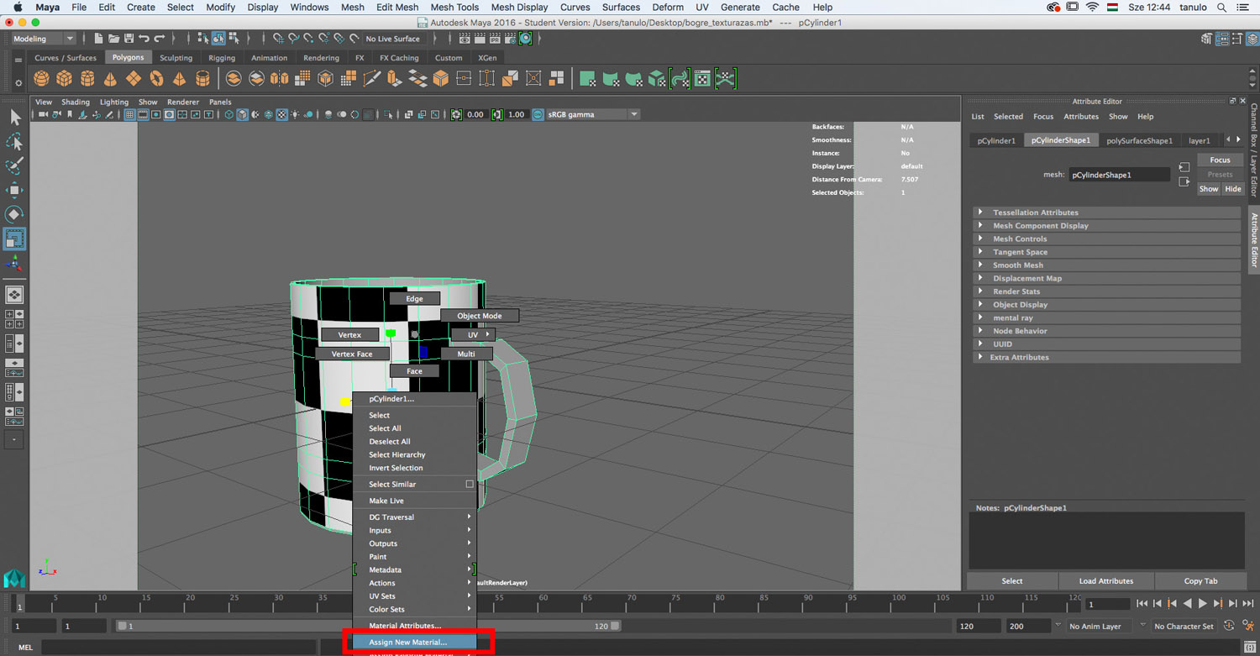Open the Modeling menu set dropdown
This screenshot has width=1260, height=656.
pos(44,39)
